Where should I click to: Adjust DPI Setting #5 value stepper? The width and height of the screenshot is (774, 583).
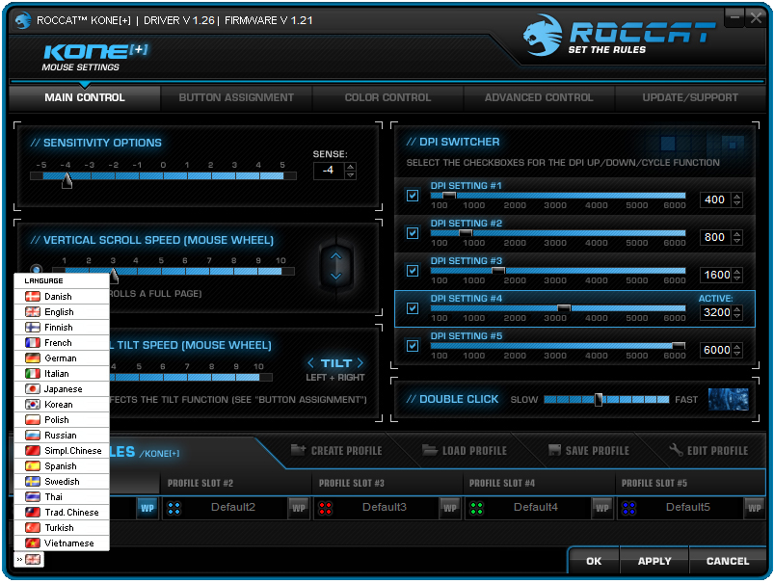click(x=736, y=350)
